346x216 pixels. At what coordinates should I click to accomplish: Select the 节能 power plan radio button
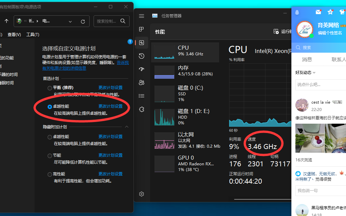pos(50,156)
